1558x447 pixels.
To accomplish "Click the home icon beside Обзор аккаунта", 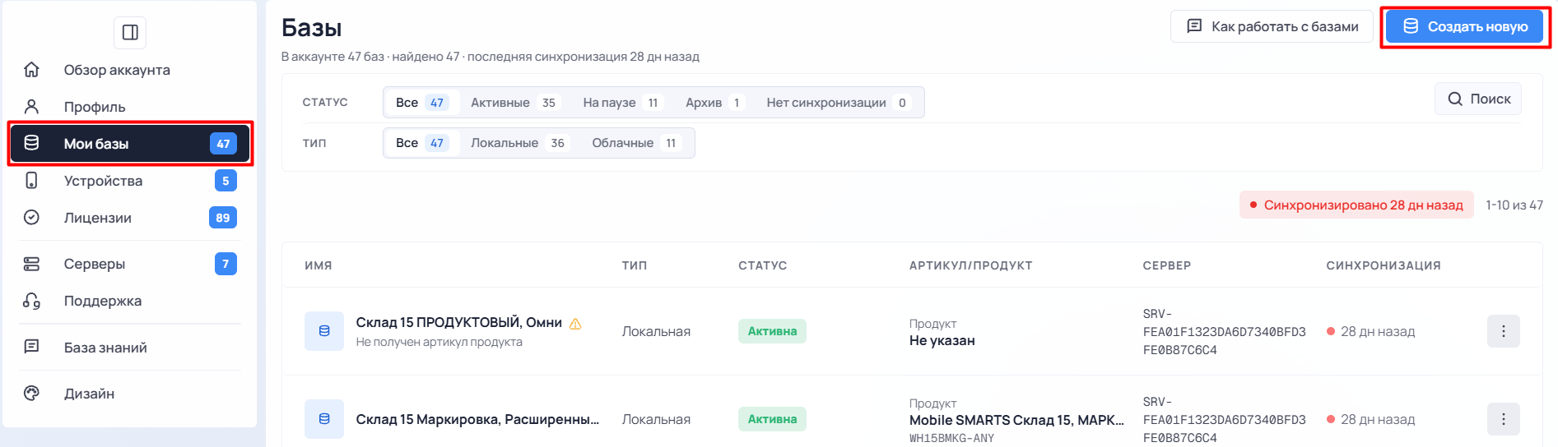I will click(x=31, y=70).
